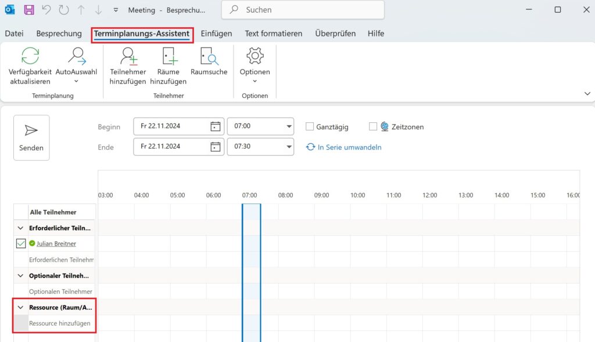Send the meeting with Senden button
This screenshot has width=595, height=342.
coord(31,137)
